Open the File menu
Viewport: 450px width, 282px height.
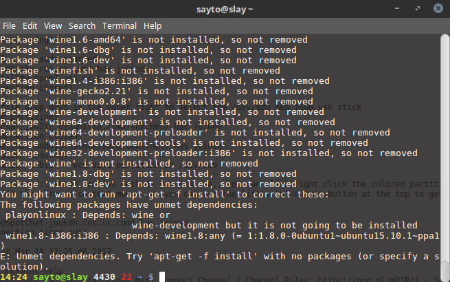(x=9, y=26)
